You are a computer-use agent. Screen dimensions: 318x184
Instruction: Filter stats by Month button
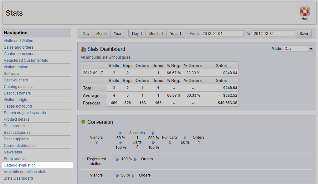(101, 34)
